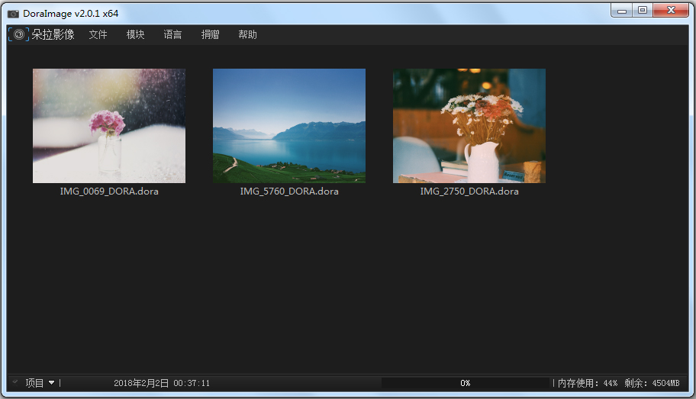The image size is (696, 399).
Task: Select the lake landscape IMG_5760 thumbnail
Action: 289,126
